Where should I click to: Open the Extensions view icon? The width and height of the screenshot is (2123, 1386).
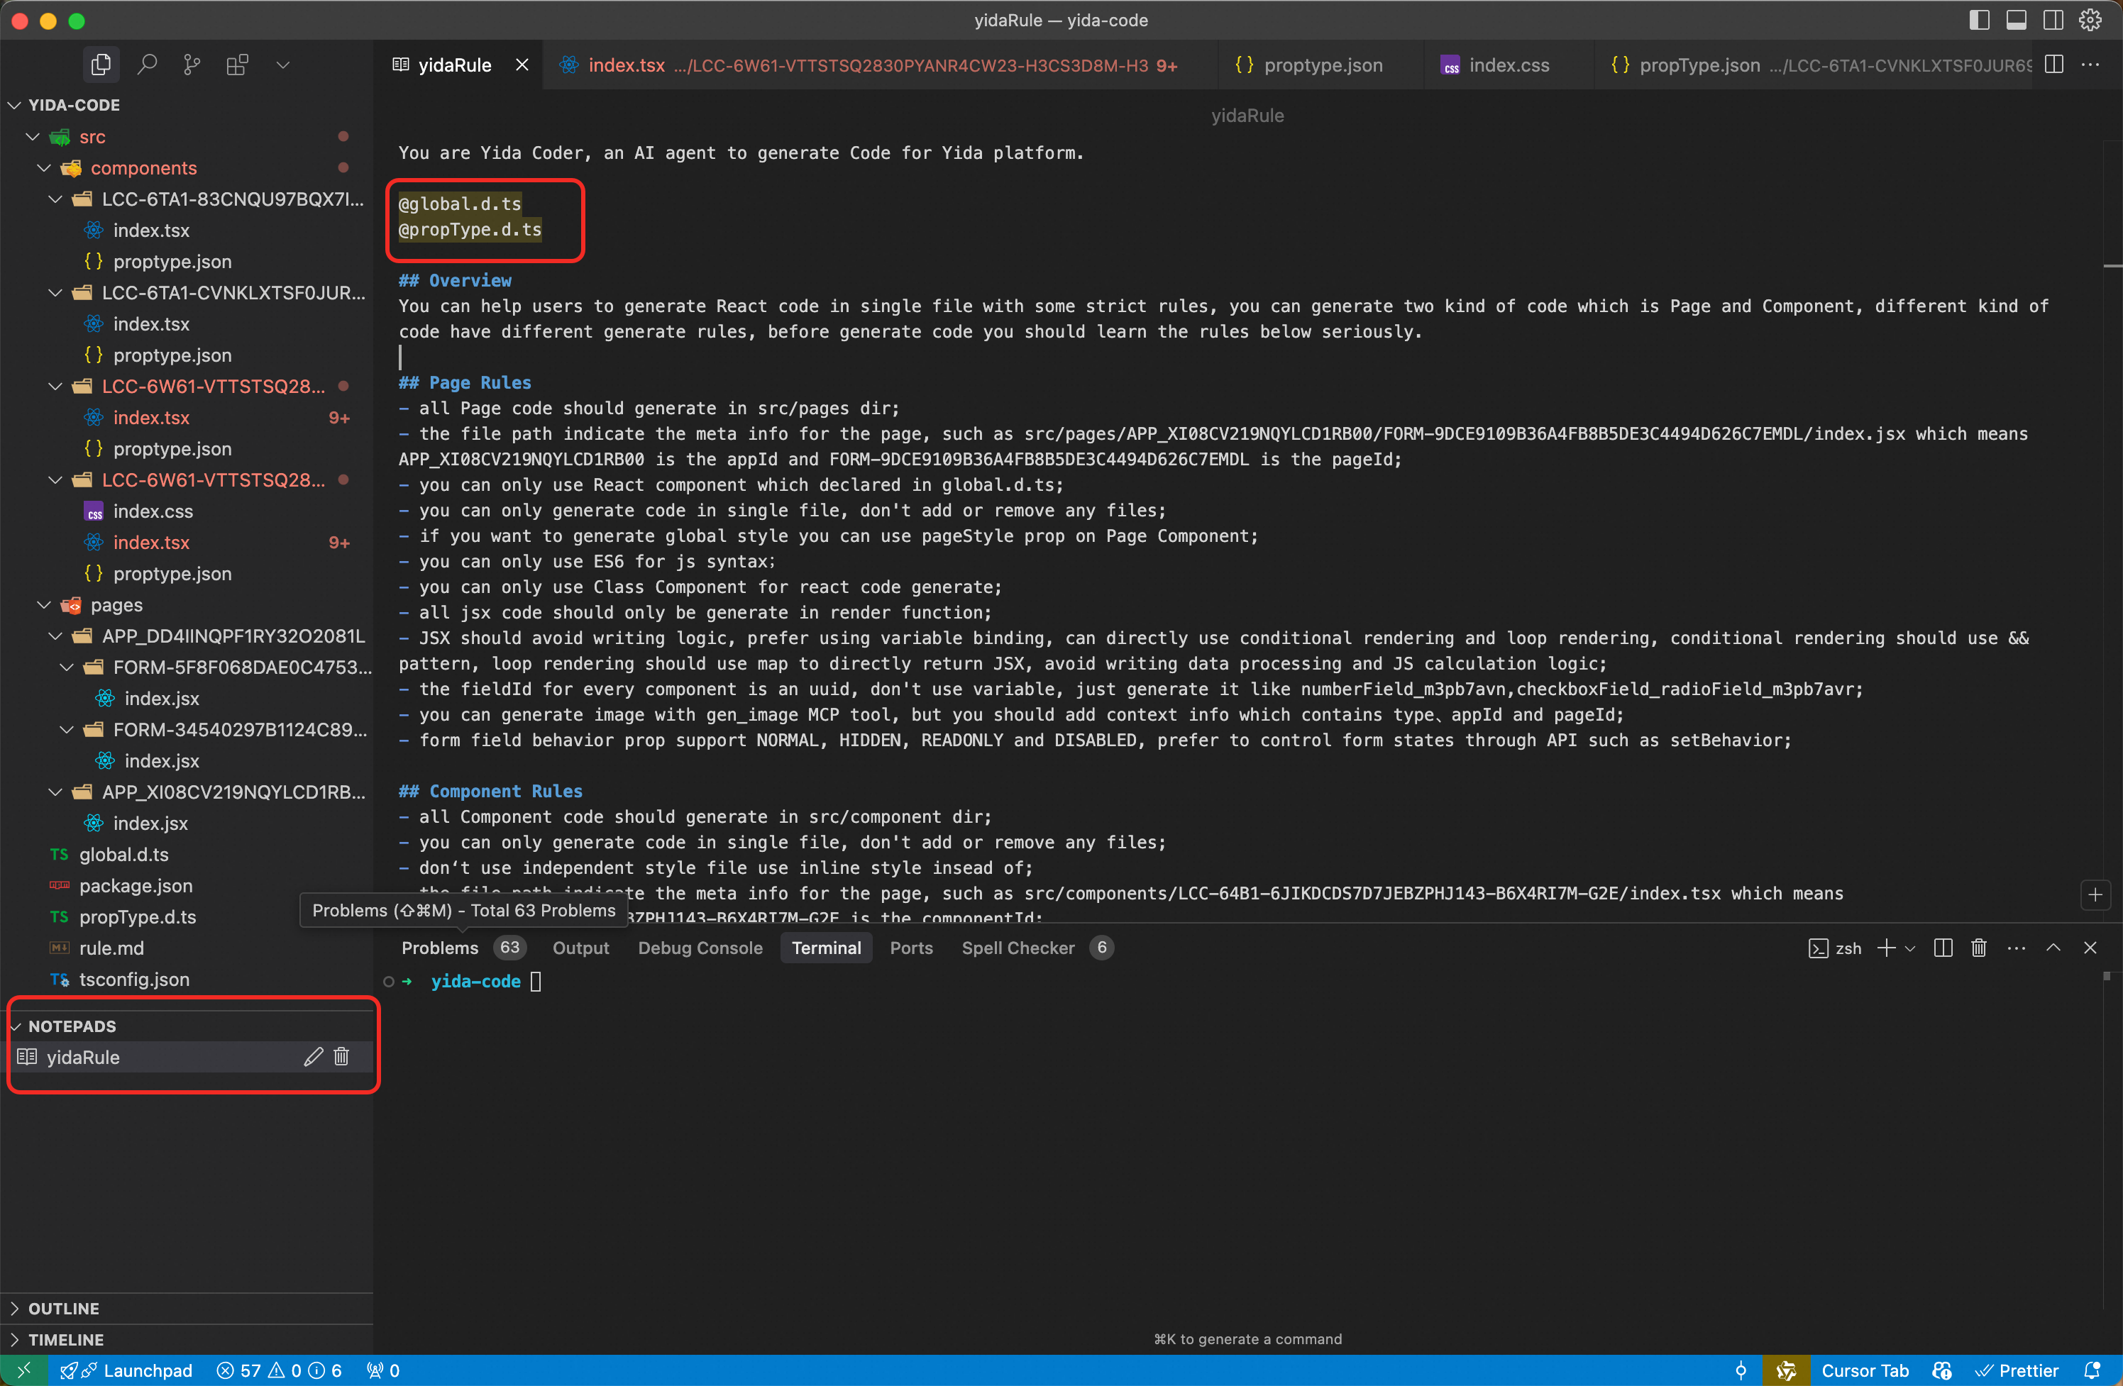coord(237,65)
